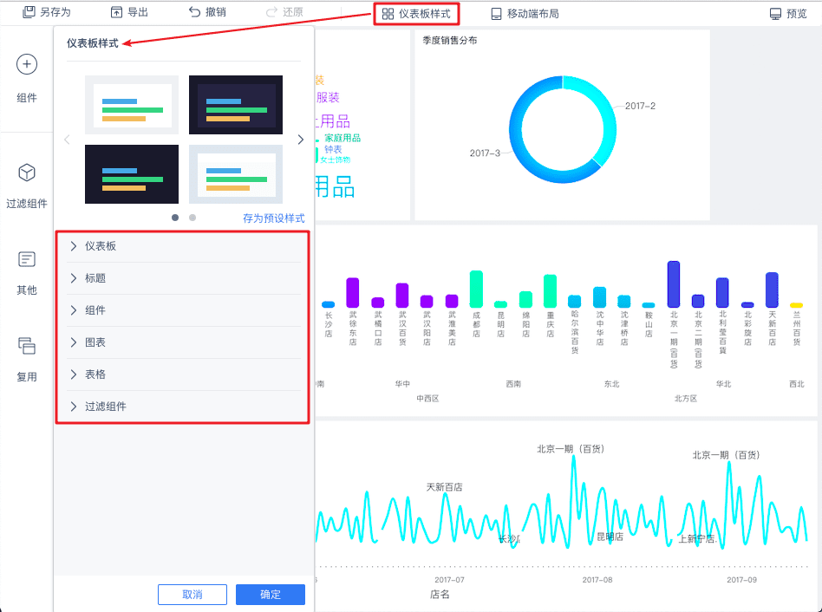
Task: Click the 2017-2 donut chart label
Action: [640, 106]
